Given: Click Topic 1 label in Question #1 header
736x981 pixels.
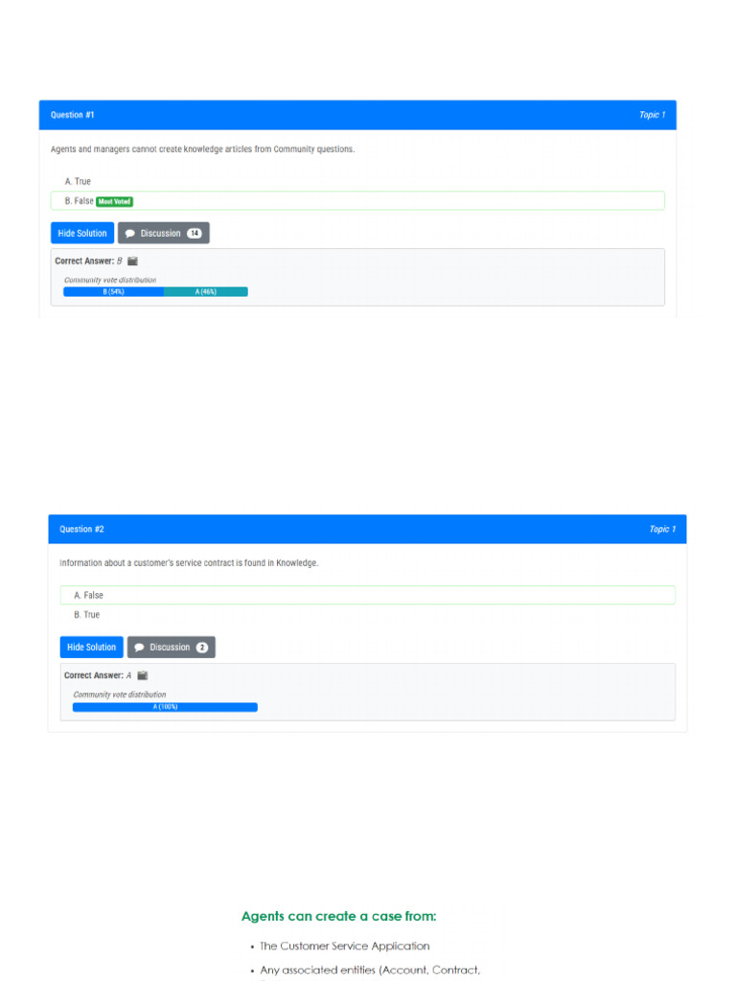Looking at the screenshot, I should [652, 115].
